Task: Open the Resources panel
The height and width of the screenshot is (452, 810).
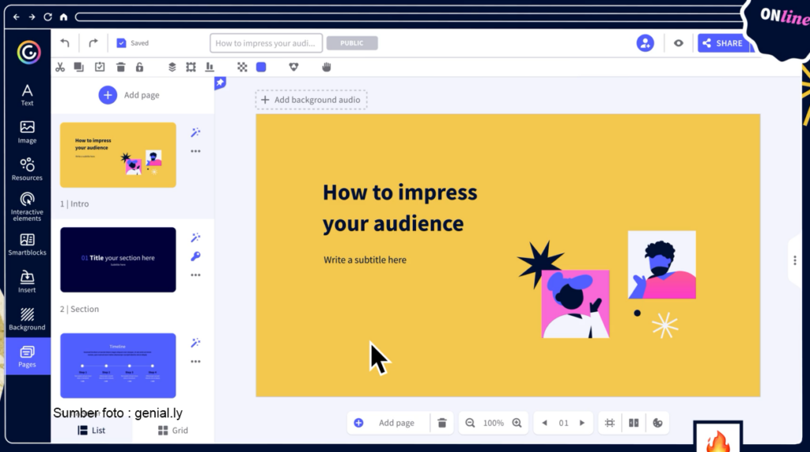Action: coord(27,169)
